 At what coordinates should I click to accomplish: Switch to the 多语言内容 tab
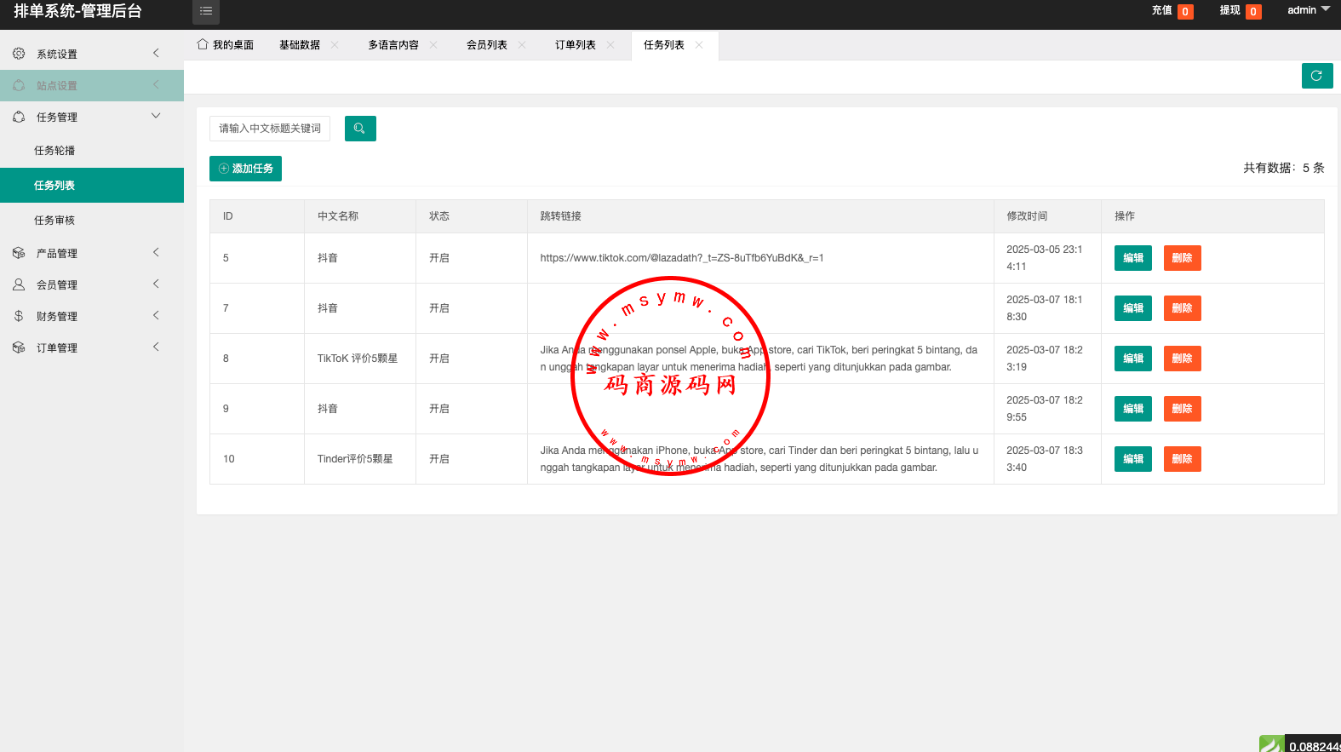[x=393, y=45]
